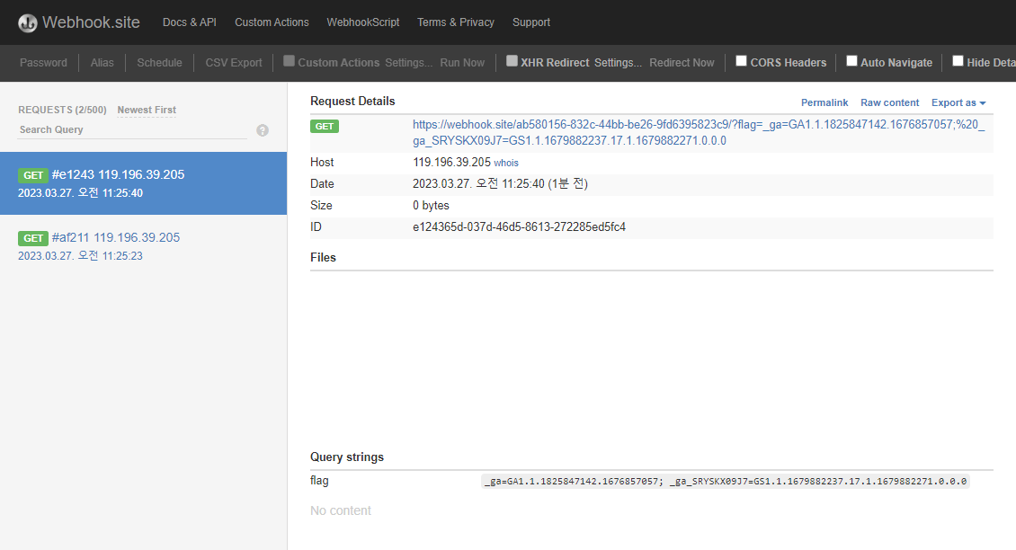Viewport: 1016px width, 550px height.
Task: Click the Alias toolbar option
Action: coord(102,63)
